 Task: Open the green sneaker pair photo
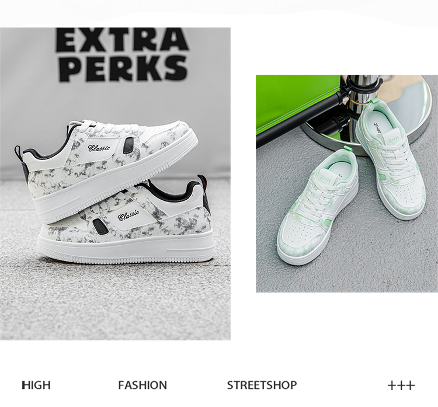coord(347,183)
